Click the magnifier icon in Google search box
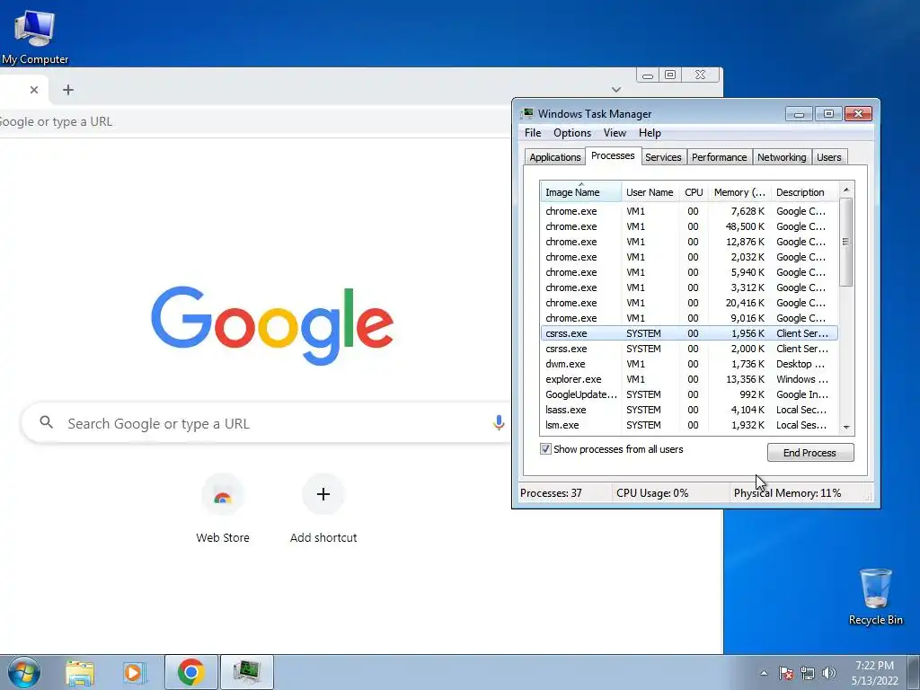Screen dimensions: 920x690 (47, 422)
